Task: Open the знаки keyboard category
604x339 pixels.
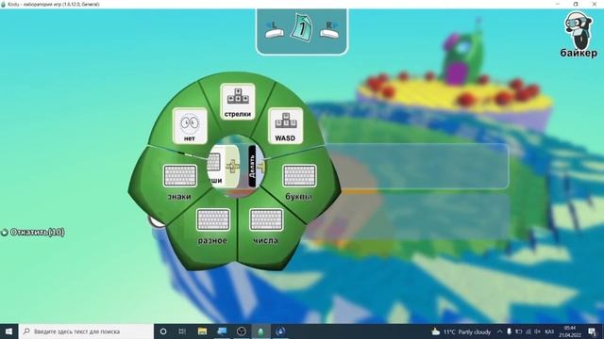Action: [x=180, y=183]
